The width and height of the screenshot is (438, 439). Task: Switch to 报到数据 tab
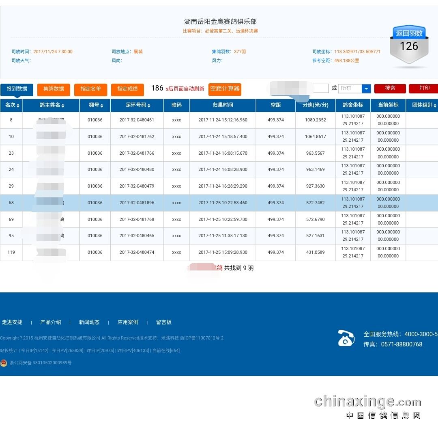[x=17, y=89]
